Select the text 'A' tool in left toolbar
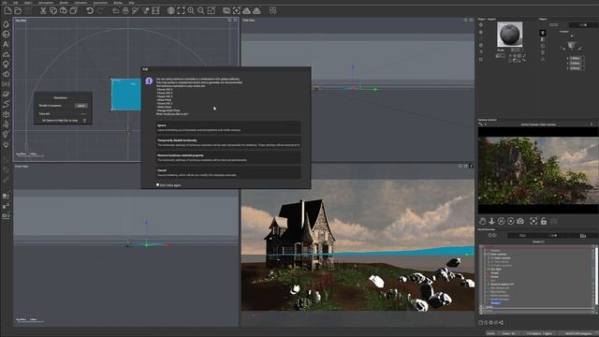 coord(6,44)
